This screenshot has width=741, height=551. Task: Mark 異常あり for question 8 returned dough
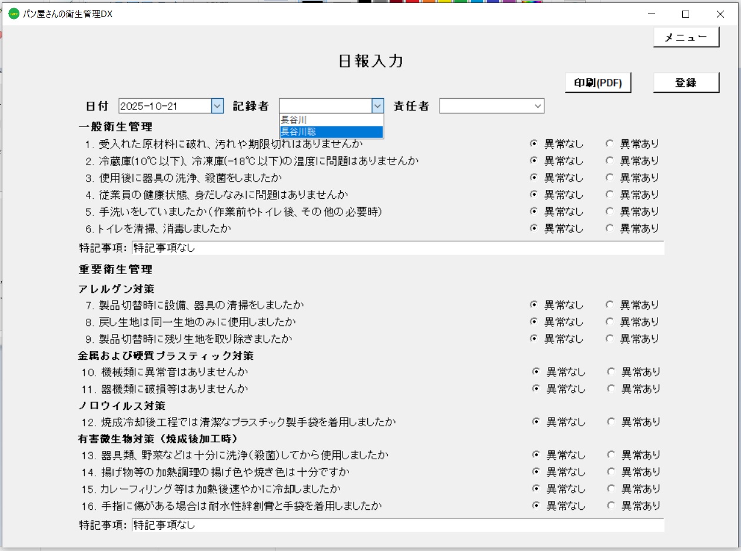pos(610,322)
